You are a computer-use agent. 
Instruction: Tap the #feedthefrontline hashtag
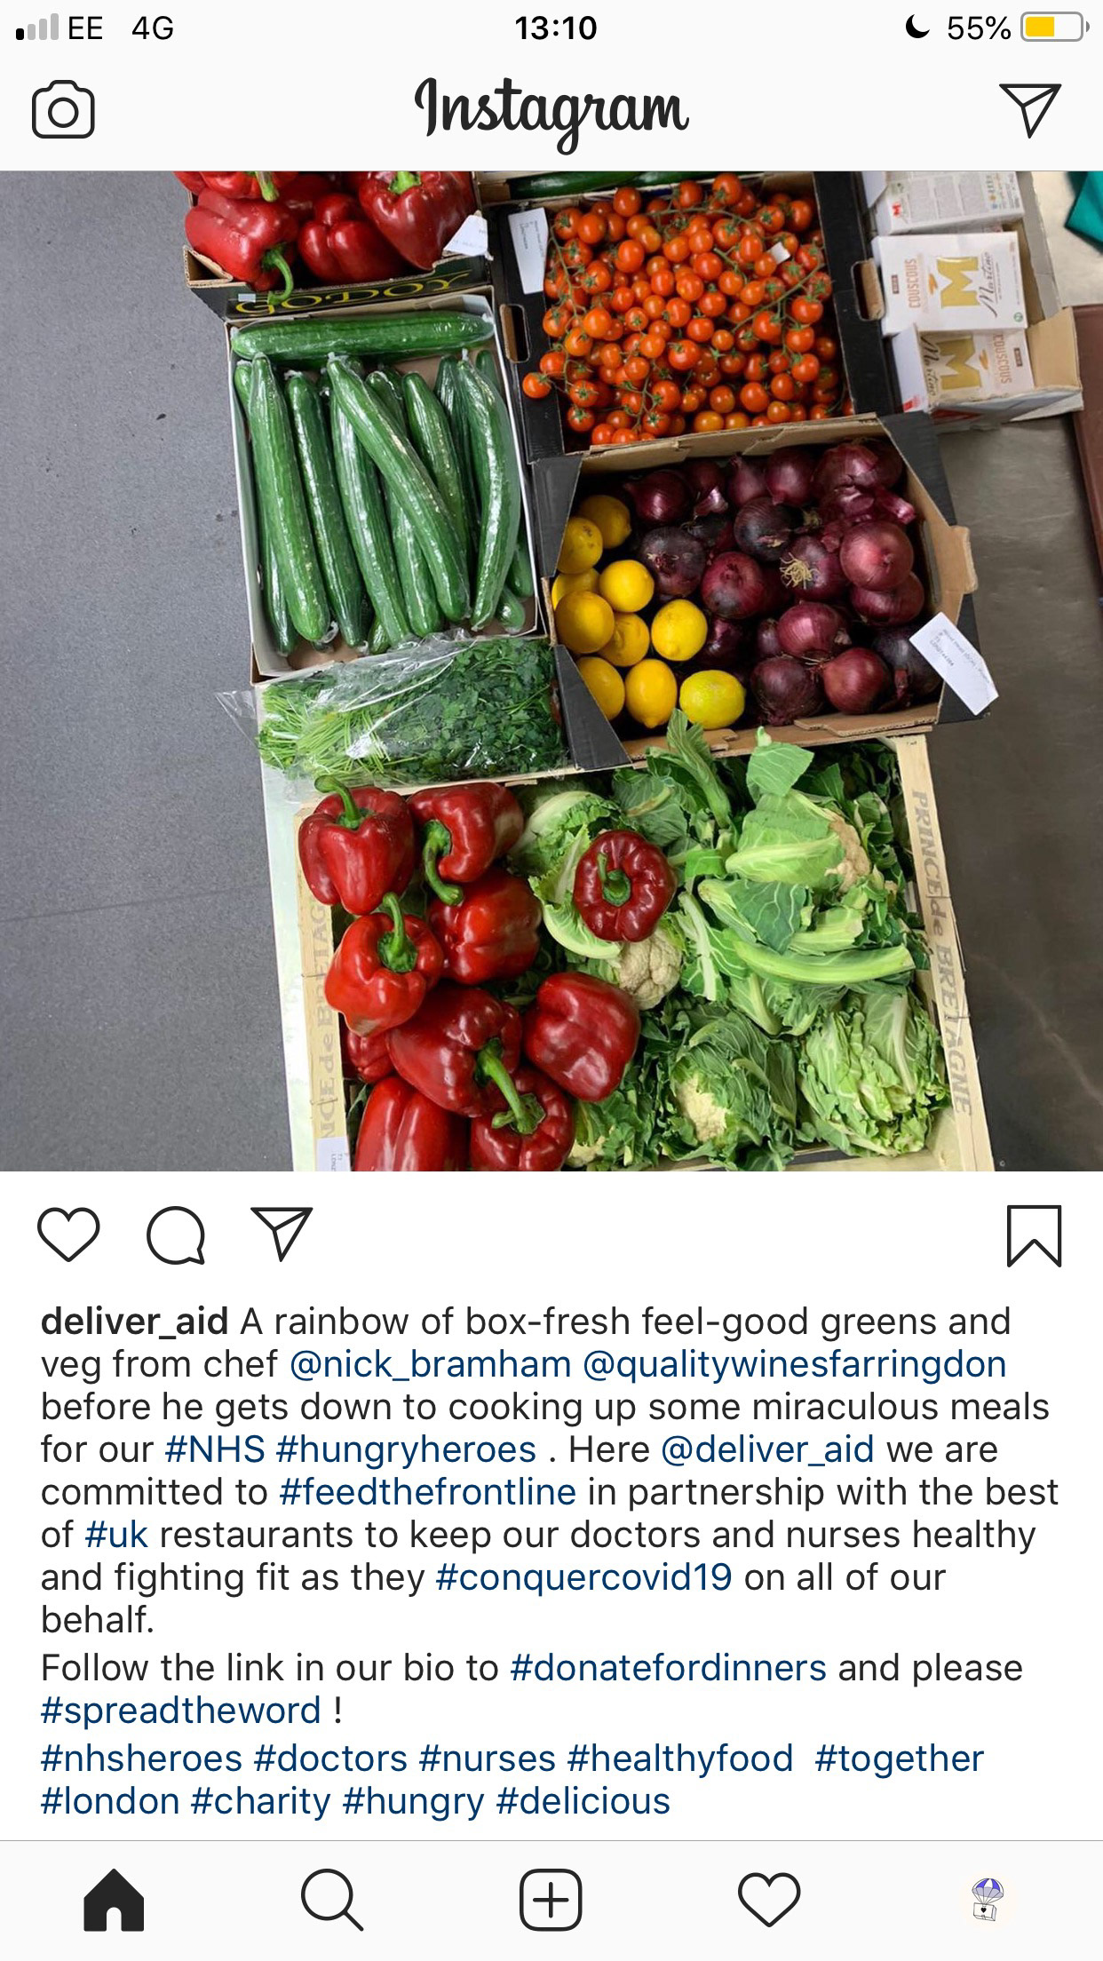[x=427, y=1492]
